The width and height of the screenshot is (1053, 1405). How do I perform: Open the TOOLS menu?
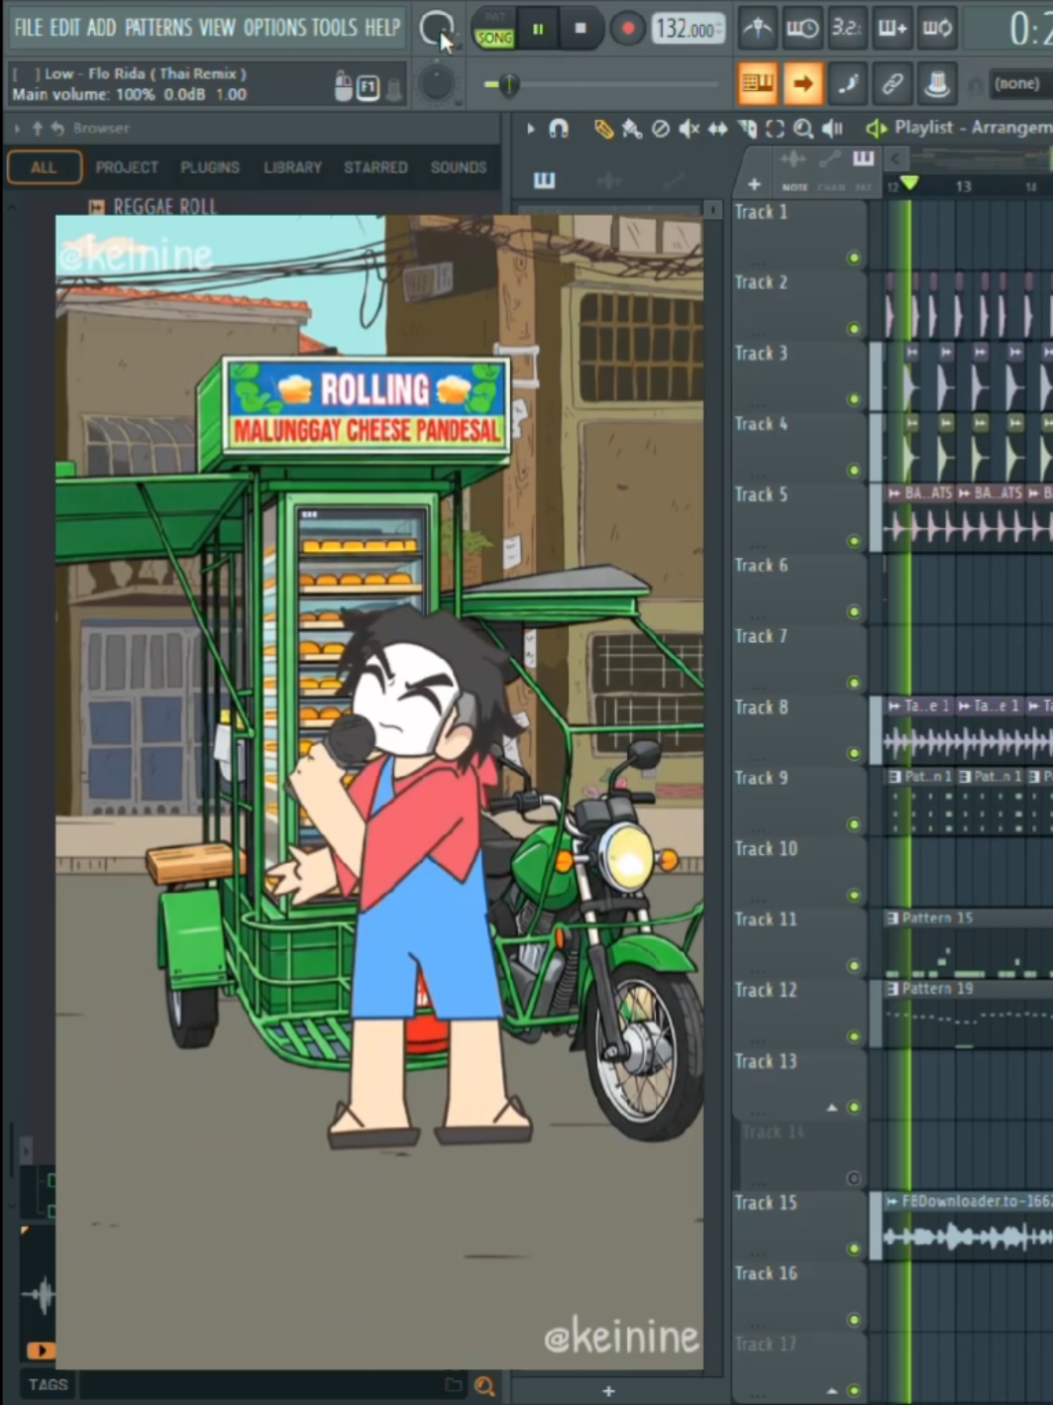click(x=335, y=28)
